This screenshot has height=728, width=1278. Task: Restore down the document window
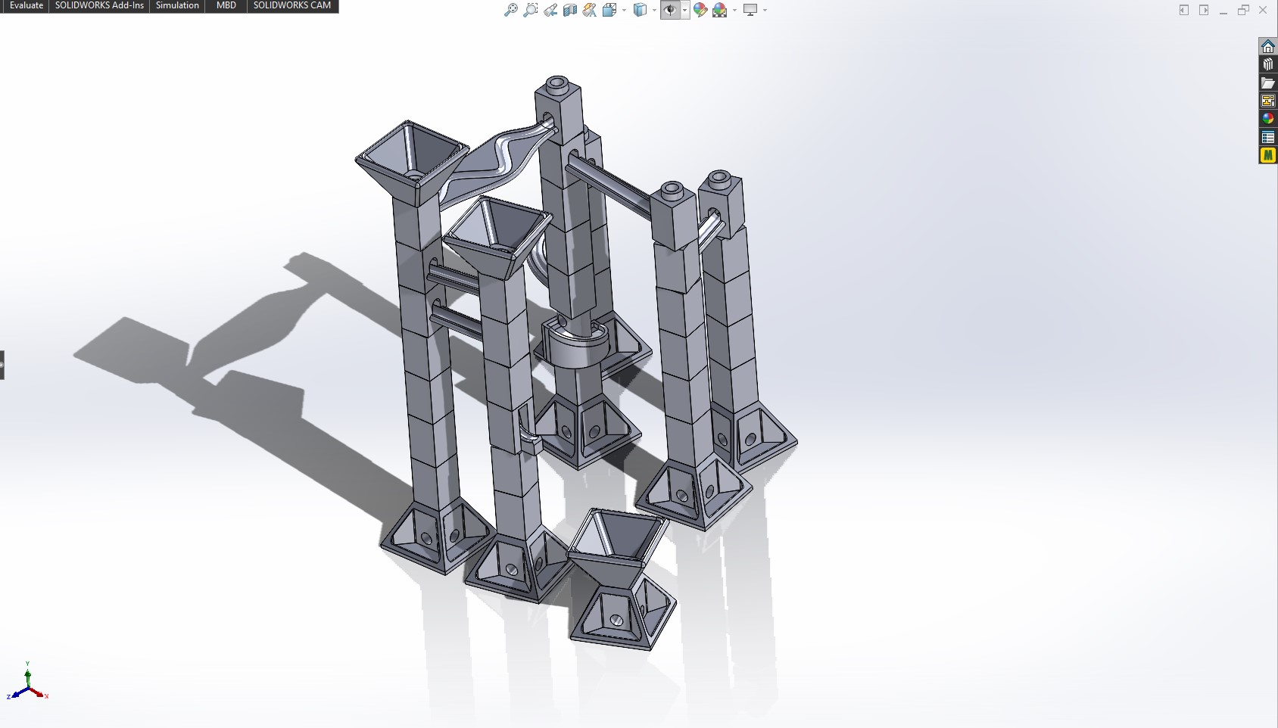tap(1243, 10)
